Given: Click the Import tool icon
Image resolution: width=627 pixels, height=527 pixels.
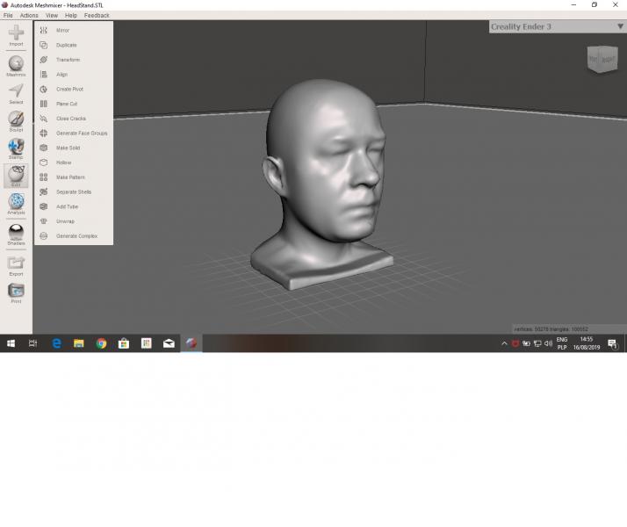Looking at the screenshot, I should (x=16, y=34).
